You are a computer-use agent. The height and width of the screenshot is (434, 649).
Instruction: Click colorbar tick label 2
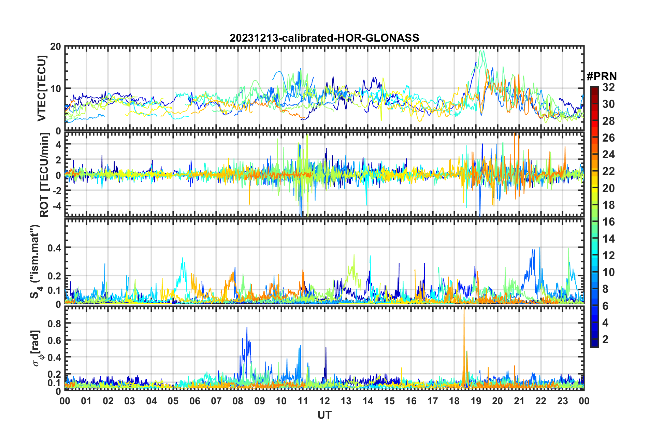point(605,339)
